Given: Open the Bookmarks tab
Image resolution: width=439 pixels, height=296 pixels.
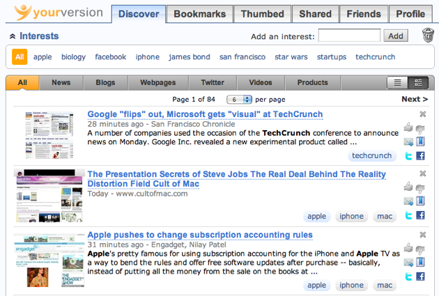Looking at the screenshot, I should coord(199,14).
